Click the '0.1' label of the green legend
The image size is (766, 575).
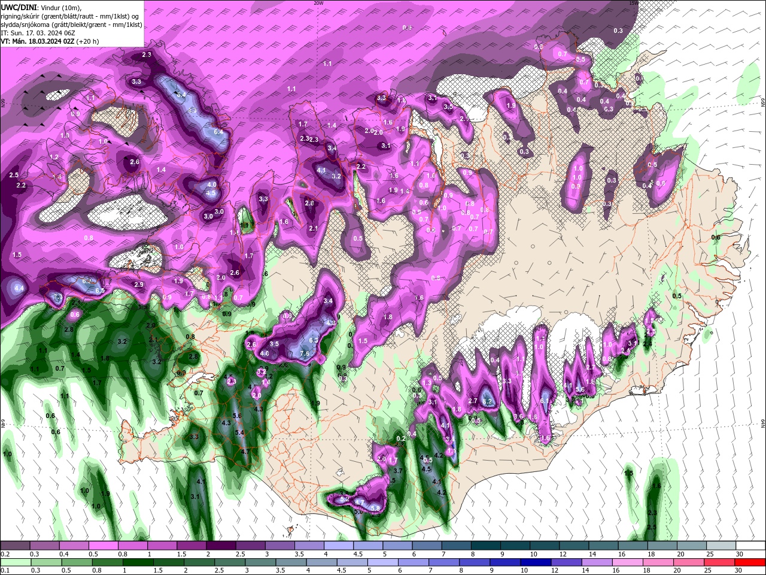(5, 571)
